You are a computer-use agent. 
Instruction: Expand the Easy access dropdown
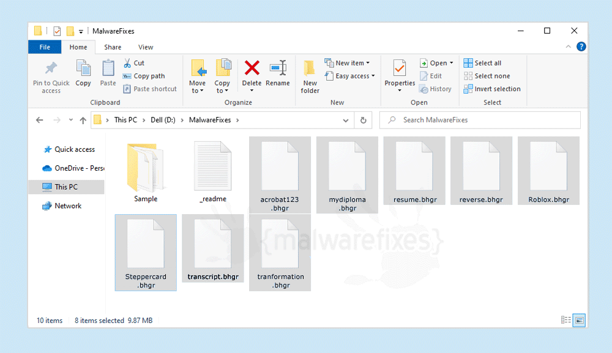pos(349,76)
